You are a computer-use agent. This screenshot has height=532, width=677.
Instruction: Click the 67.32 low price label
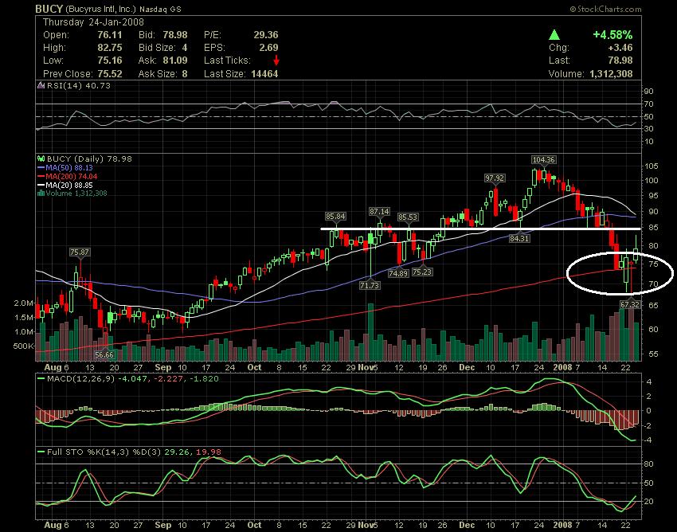click(x=629, y=305)
